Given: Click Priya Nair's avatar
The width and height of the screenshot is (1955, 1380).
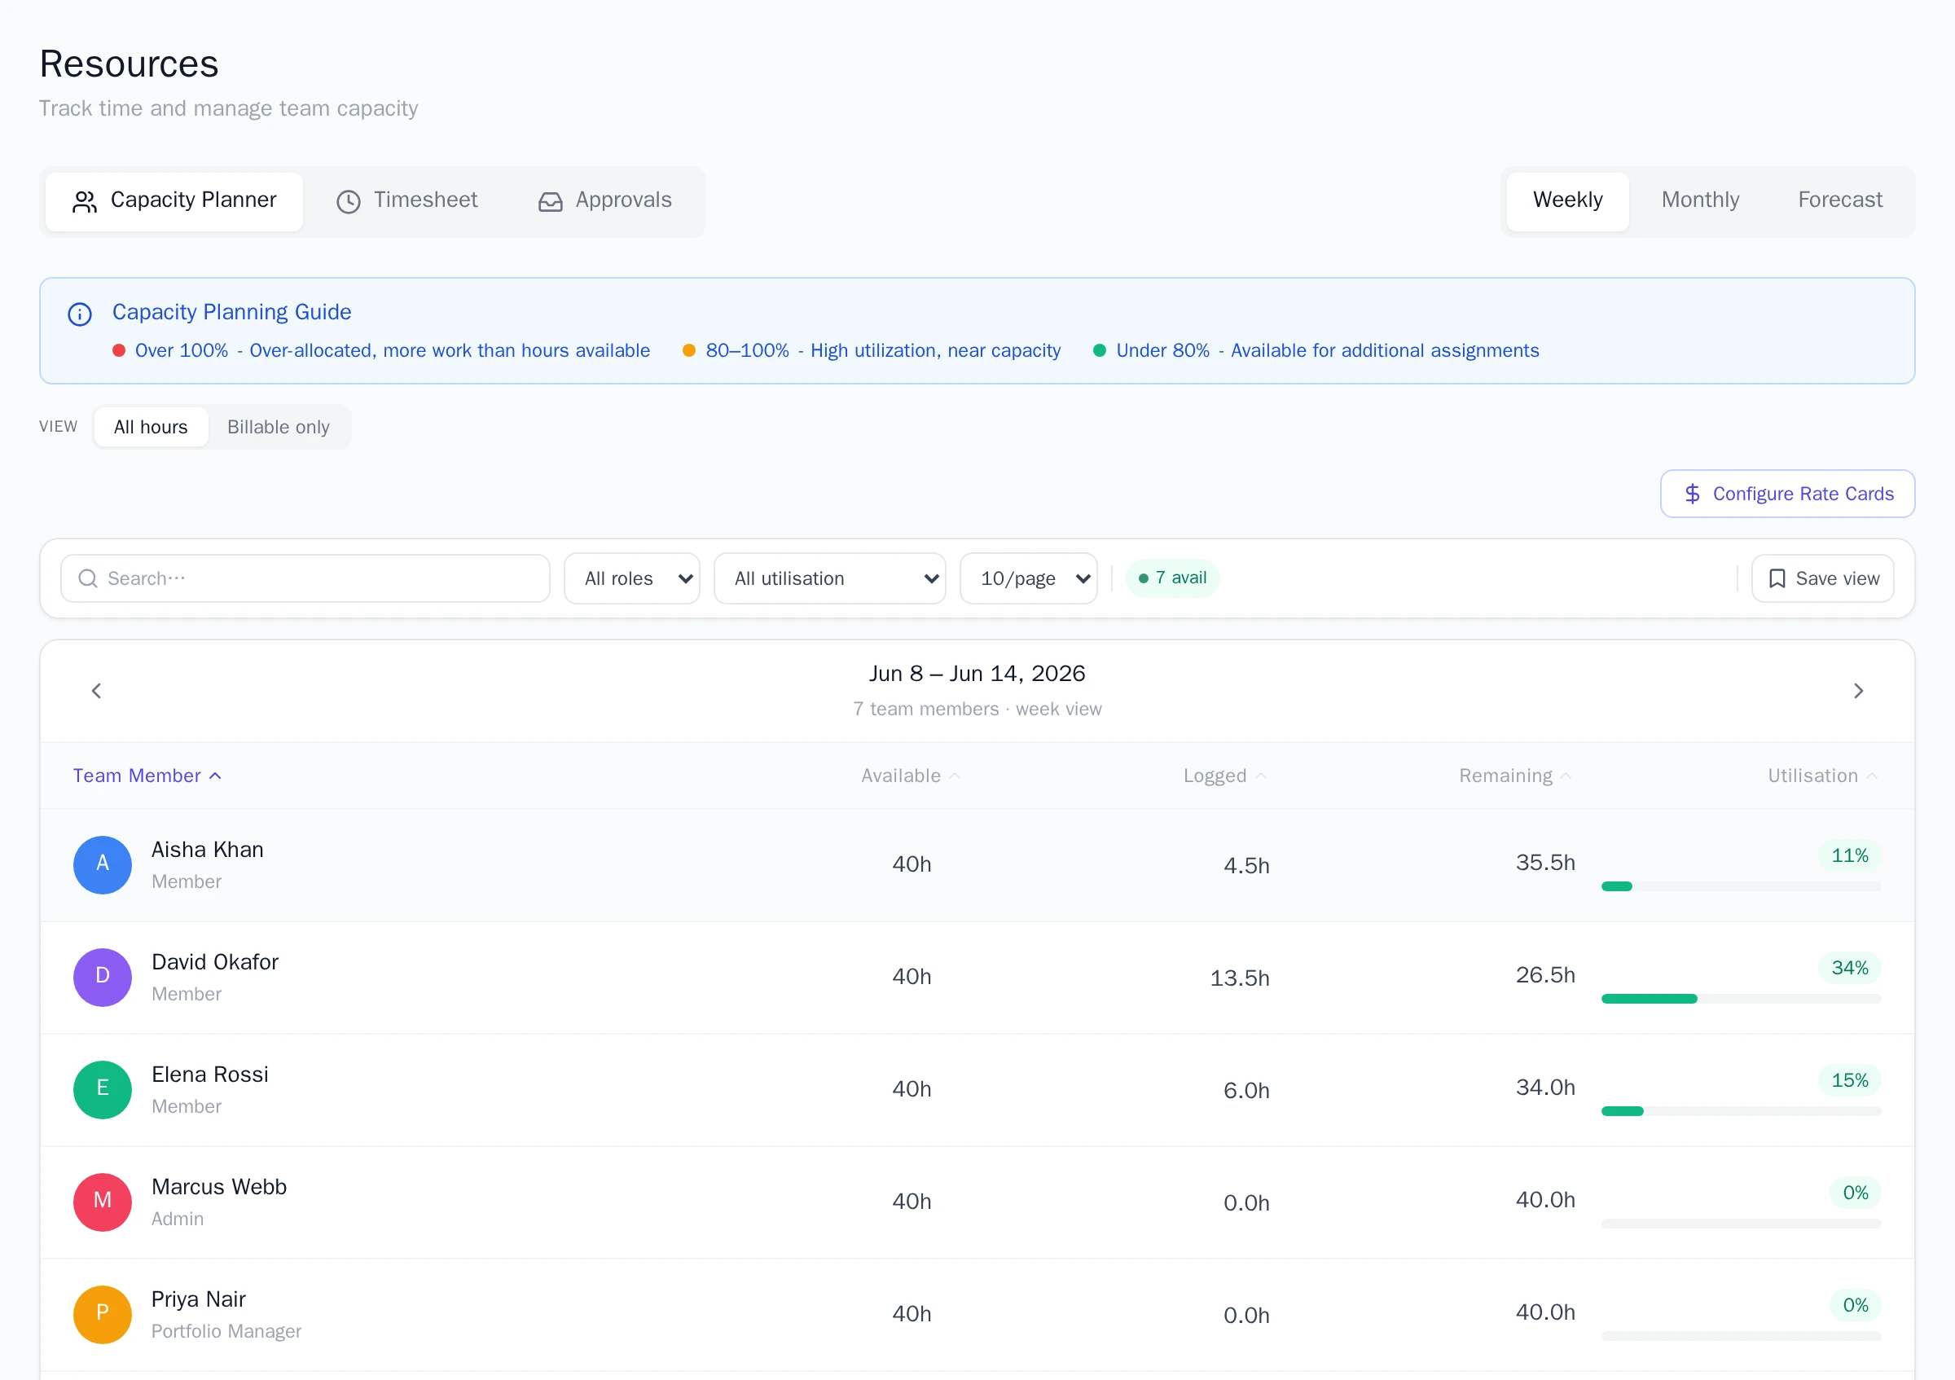Looking at the screenshot, I should point(102,1313).
